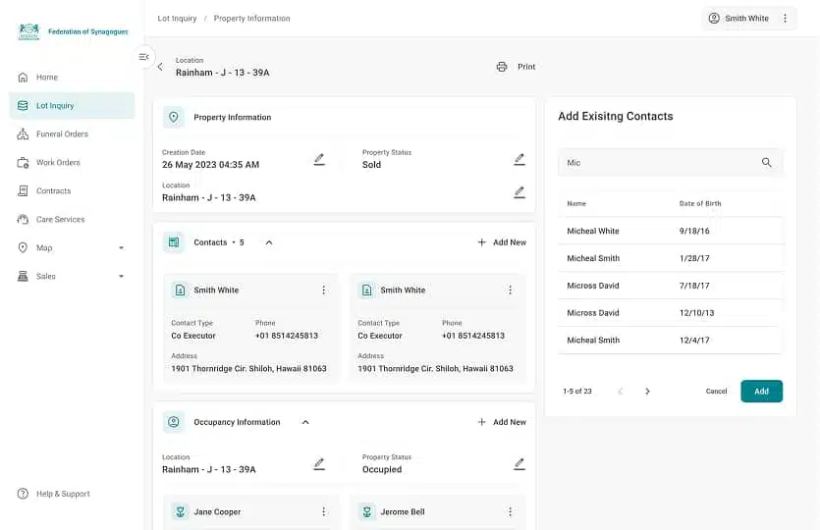This screenshot has width=820, height=530.
Task: Edit the Location in Property Information
Action: pyautogui.click(x=519, y=192)
